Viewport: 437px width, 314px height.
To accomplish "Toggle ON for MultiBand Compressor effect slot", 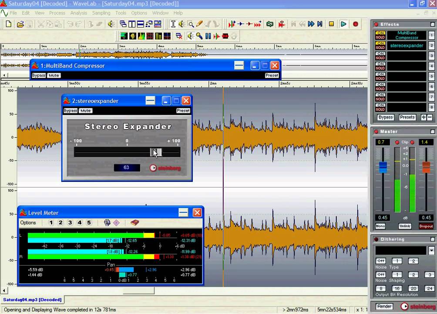I will 380,33.
